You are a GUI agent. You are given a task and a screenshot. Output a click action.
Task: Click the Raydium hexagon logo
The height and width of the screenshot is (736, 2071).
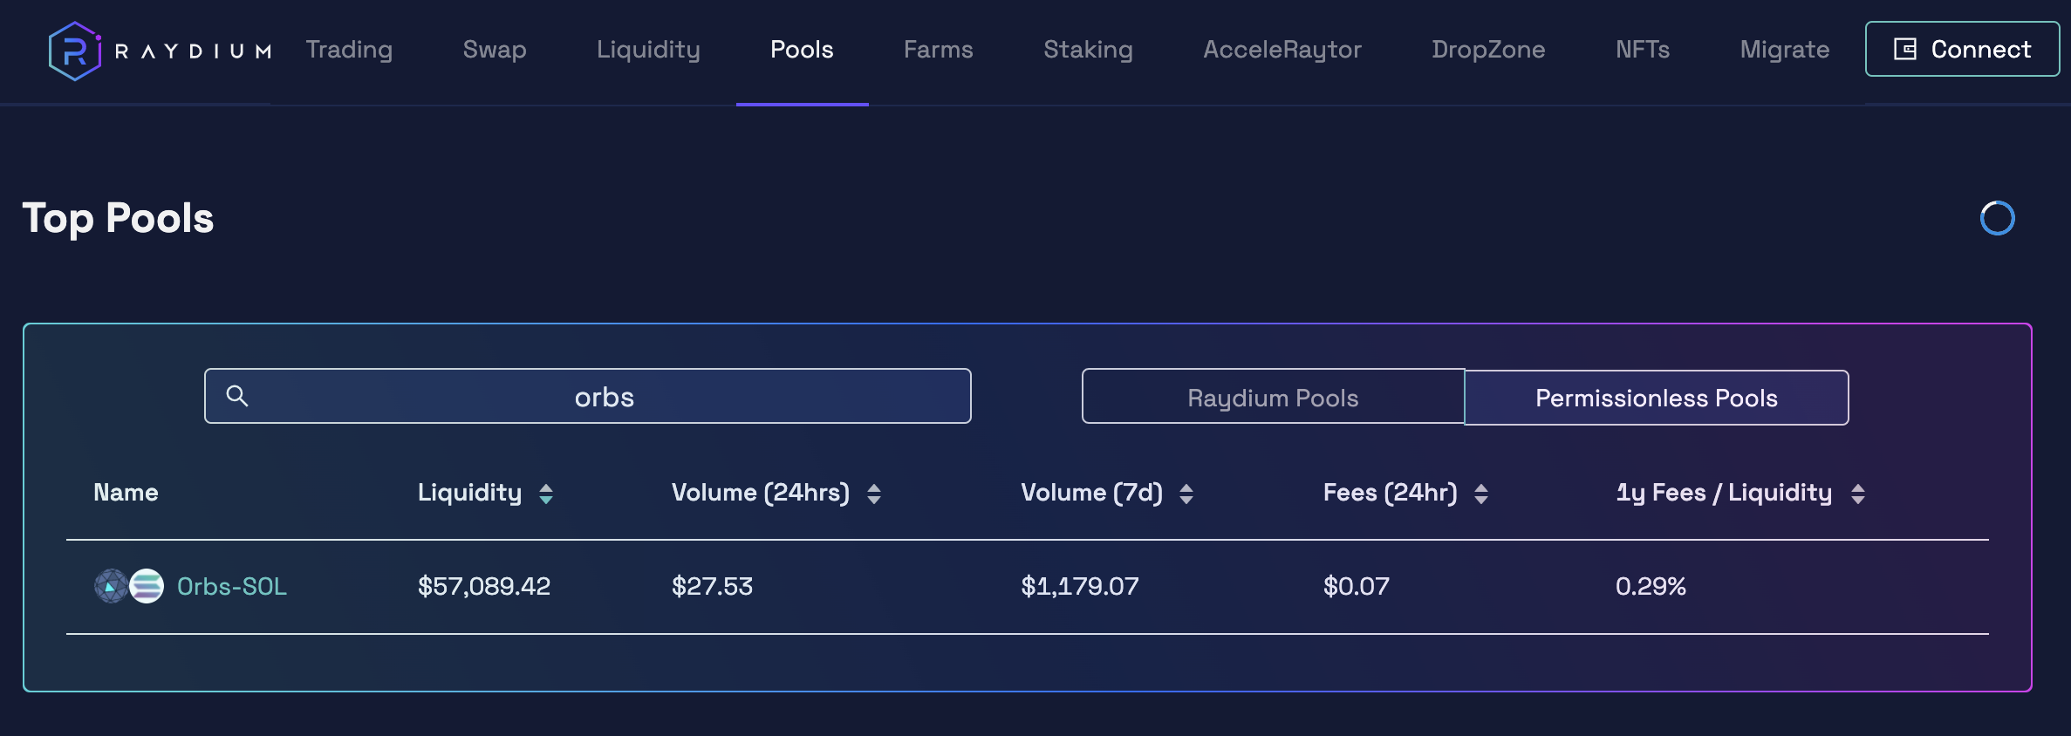(x=75, y=51)
